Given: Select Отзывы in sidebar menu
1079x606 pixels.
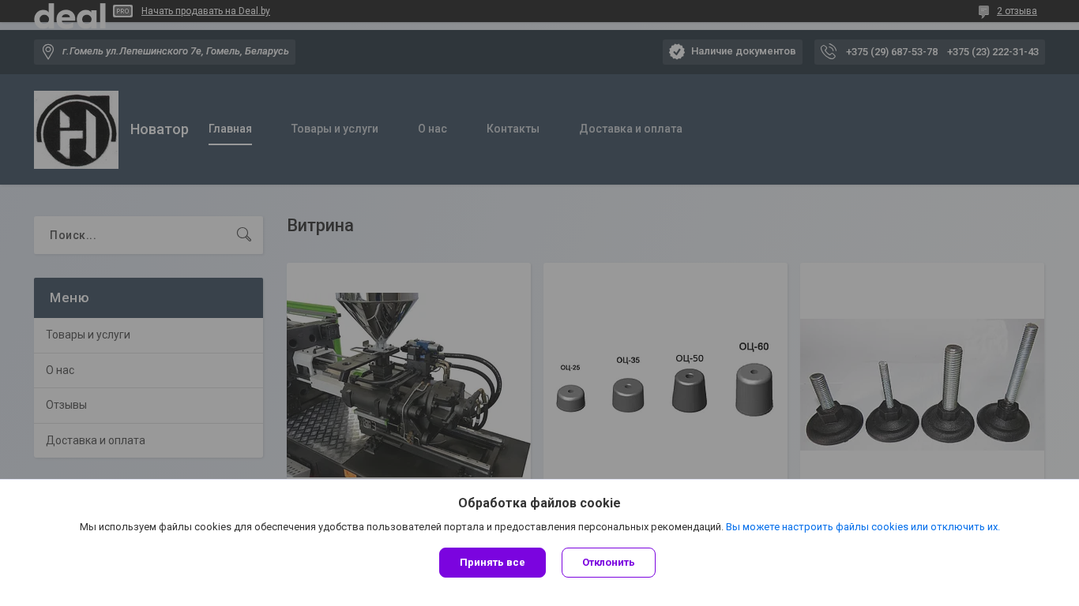Looking at the screenshot, I should [x=149, y=405].
